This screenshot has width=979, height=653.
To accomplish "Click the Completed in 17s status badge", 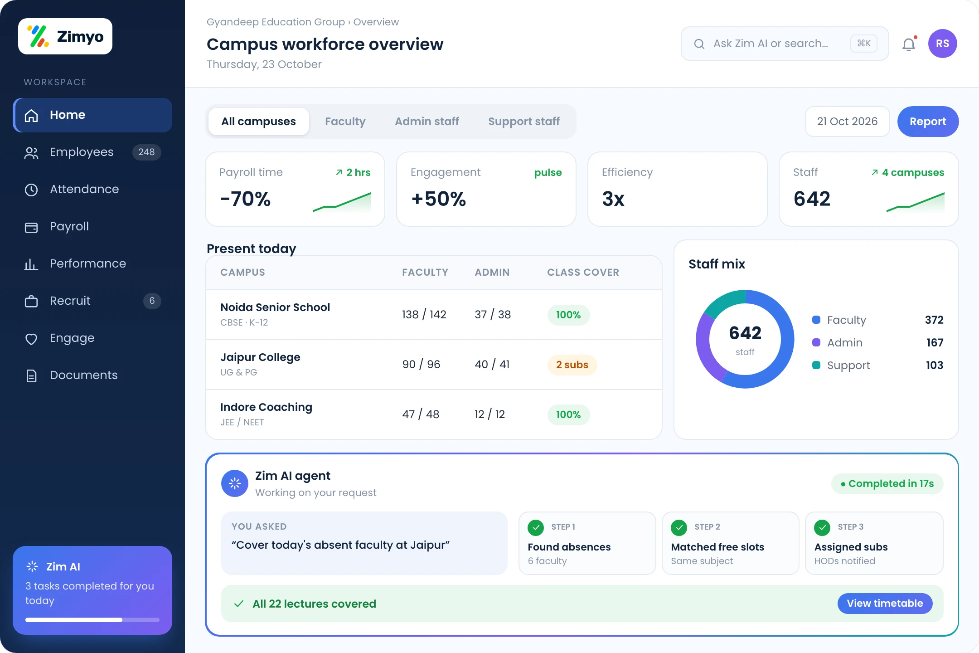I will tap(887, 484).
